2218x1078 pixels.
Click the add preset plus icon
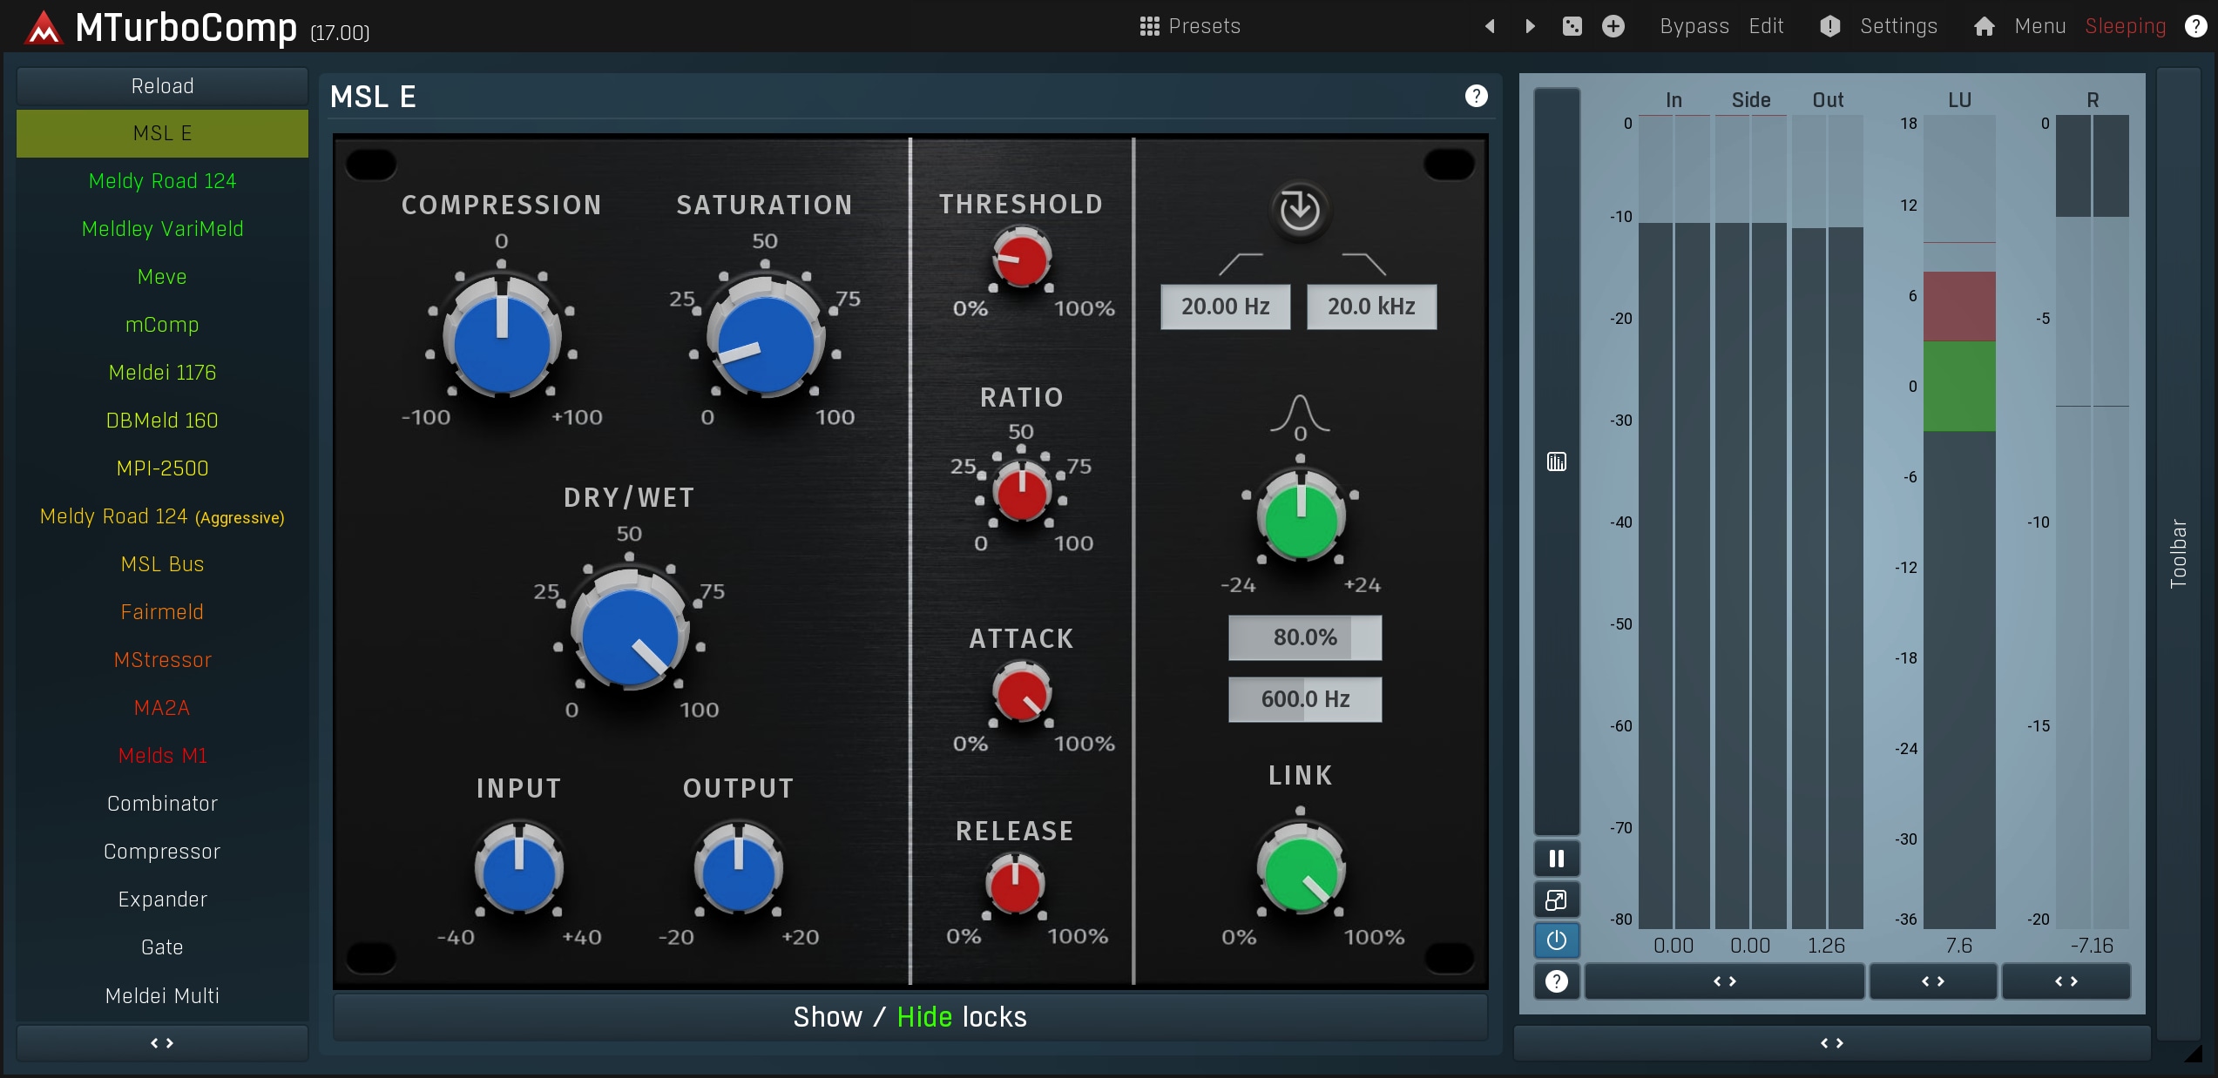tap(1613, 26)
